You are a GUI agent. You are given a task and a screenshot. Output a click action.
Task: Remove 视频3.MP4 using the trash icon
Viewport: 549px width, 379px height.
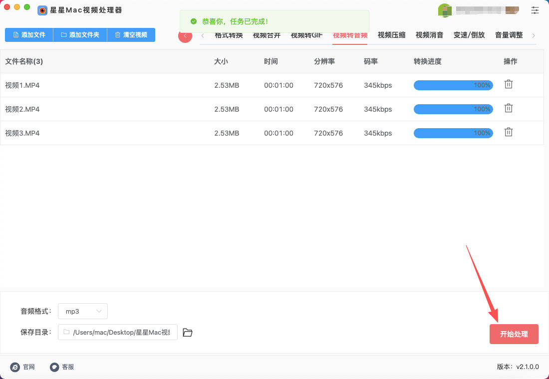(x=508, y=132)
